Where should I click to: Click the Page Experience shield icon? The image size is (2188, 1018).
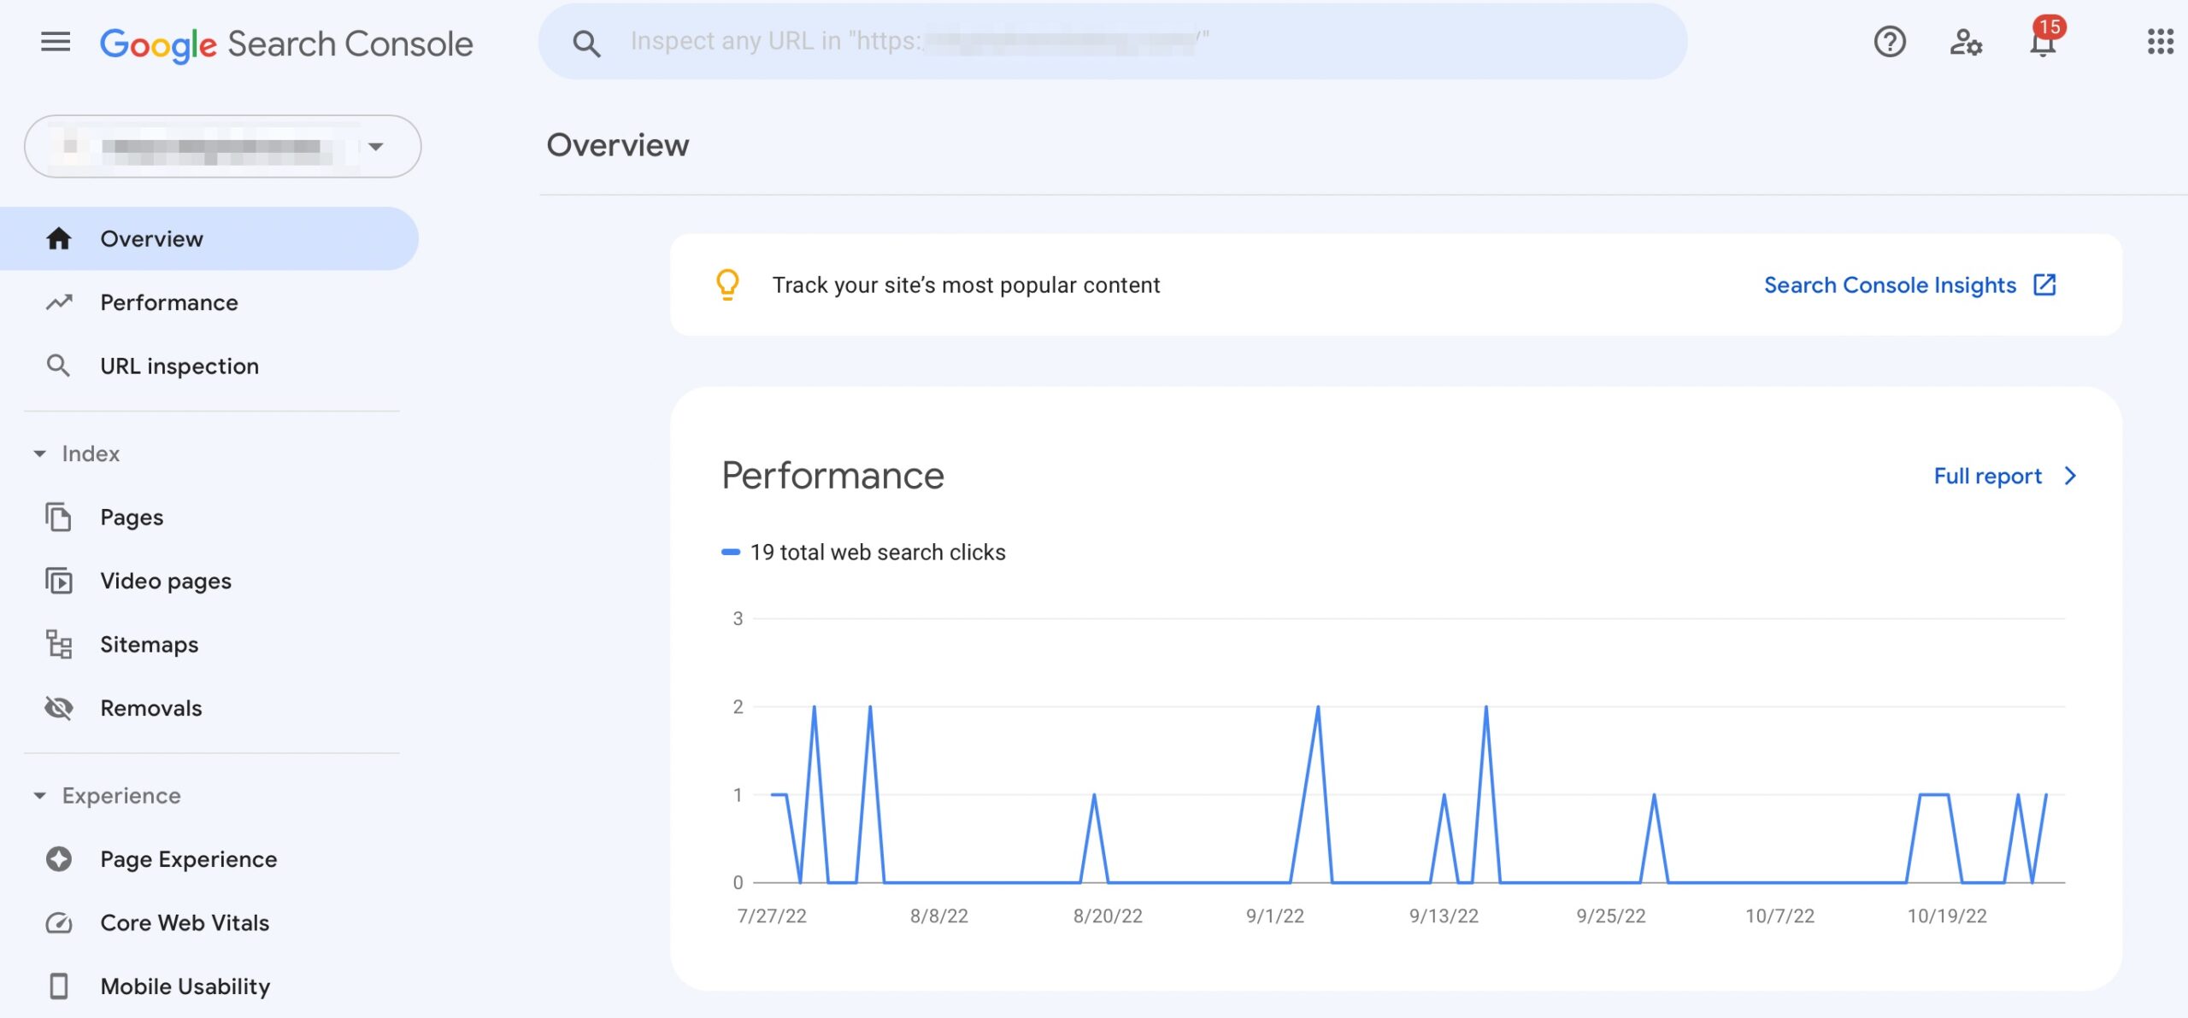(57, 859)
